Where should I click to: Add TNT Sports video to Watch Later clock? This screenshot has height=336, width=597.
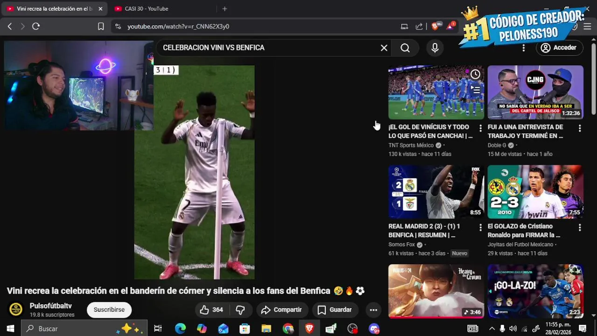point(475,74)
